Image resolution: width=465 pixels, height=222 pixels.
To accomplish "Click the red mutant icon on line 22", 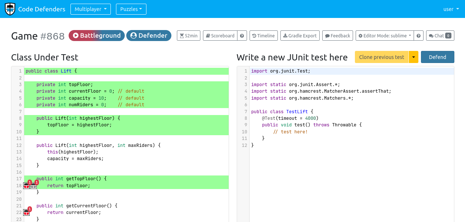I will tap(26, 213).
